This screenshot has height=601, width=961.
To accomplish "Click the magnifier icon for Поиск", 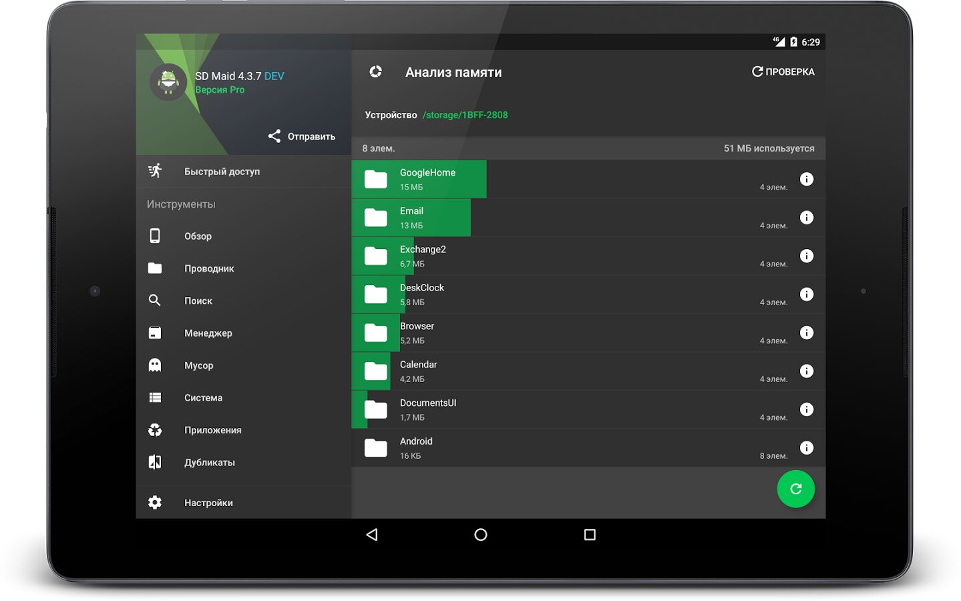I will pyautogui.click(x=155, y=300).
